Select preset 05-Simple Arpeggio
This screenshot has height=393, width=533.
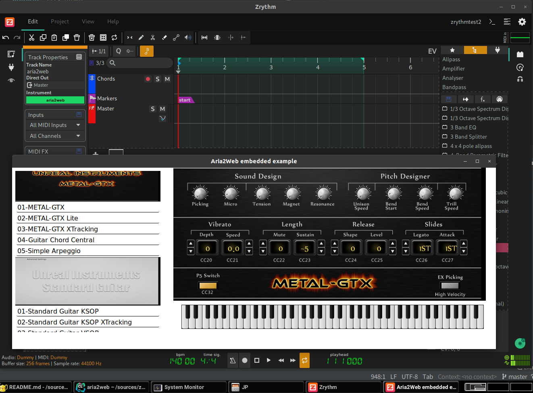tap(87, 251)
